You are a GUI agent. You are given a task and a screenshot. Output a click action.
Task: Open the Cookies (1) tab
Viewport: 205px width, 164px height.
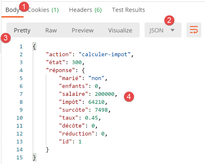coord(43,10)
